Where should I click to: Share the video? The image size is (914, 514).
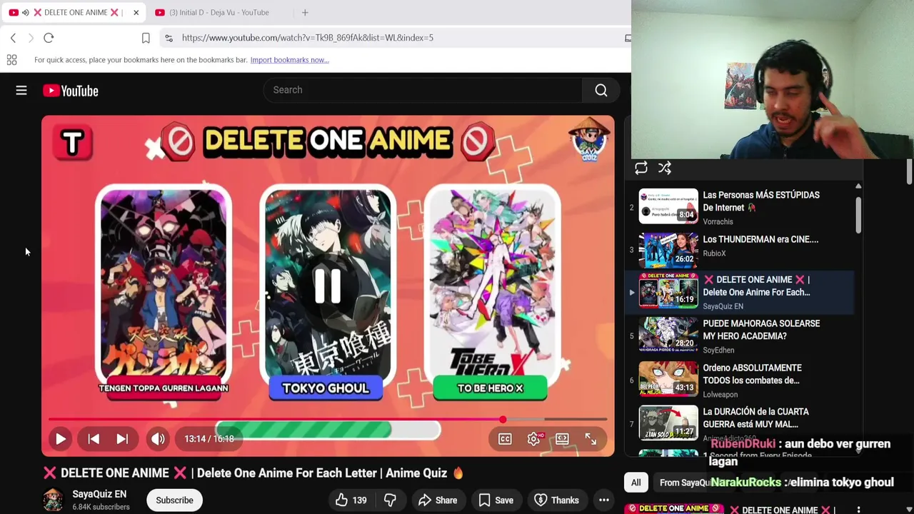tap(438, 500)
